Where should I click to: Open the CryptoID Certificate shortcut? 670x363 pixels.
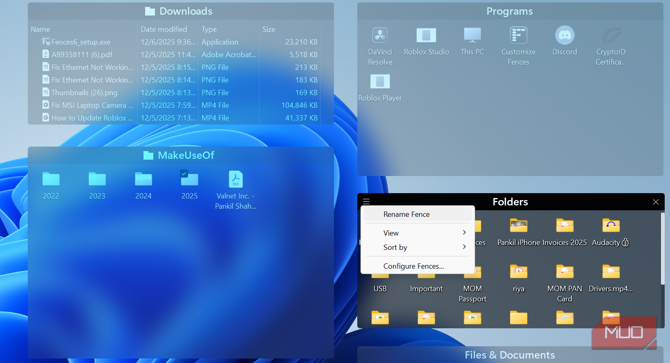click(x=611, y=46)
